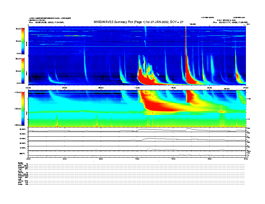265x204 pixels.
Task: Click the RAD1 spectrogram panel
Action: pos(137,70)
